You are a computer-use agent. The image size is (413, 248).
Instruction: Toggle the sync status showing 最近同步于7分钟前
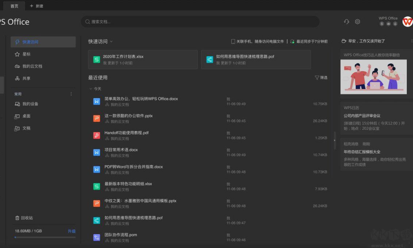point(308,41)
